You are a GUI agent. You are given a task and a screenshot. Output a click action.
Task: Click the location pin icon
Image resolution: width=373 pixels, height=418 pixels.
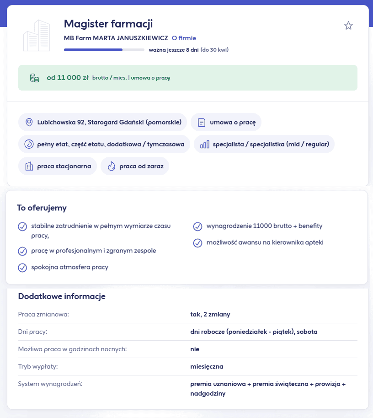pyautogui.click(x=29, y=122)
